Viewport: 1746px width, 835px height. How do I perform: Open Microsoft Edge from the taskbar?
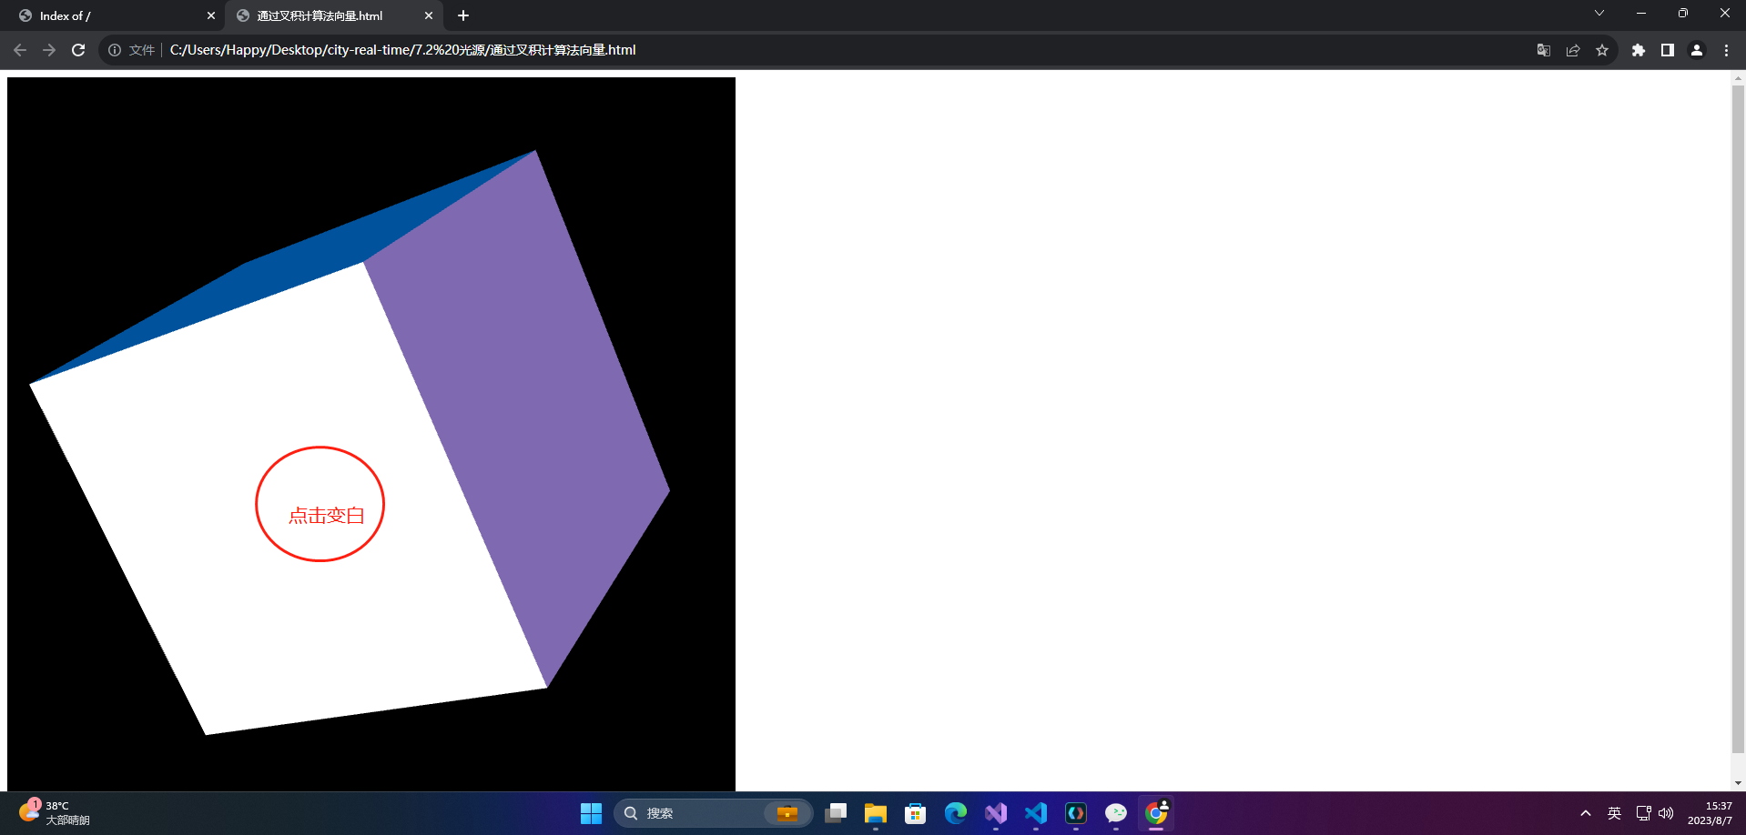tap(956, 813)
